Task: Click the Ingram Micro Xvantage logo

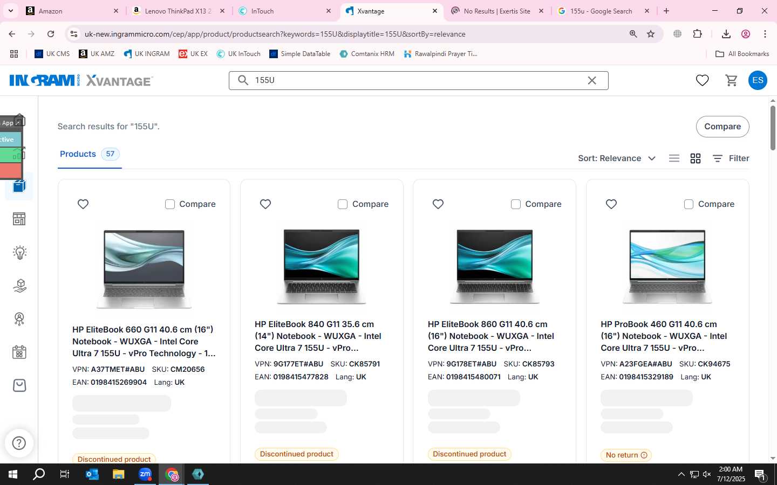Action: point(81,80)
